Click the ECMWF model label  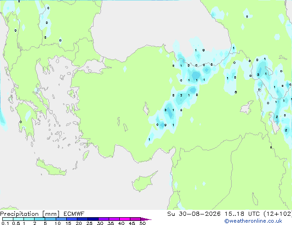coord(74,214)
